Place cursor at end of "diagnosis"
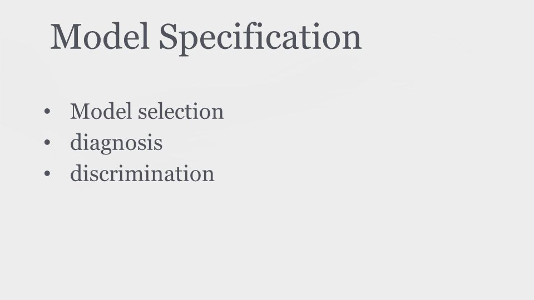Image resolution: width=534 pixels, height=300 pixels. [x=163, y=143]
